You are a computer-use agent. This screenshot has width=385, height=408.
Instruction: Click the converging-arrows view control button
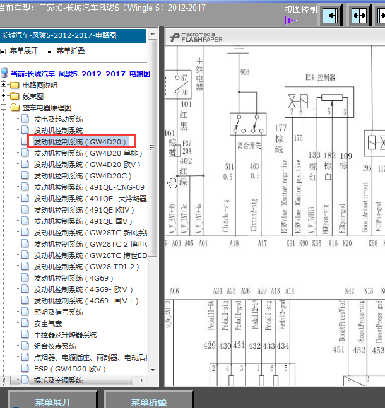pyautogui.click(x=360, y=16)
